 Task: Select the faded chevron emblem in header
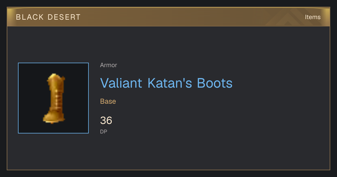point(292,17)
